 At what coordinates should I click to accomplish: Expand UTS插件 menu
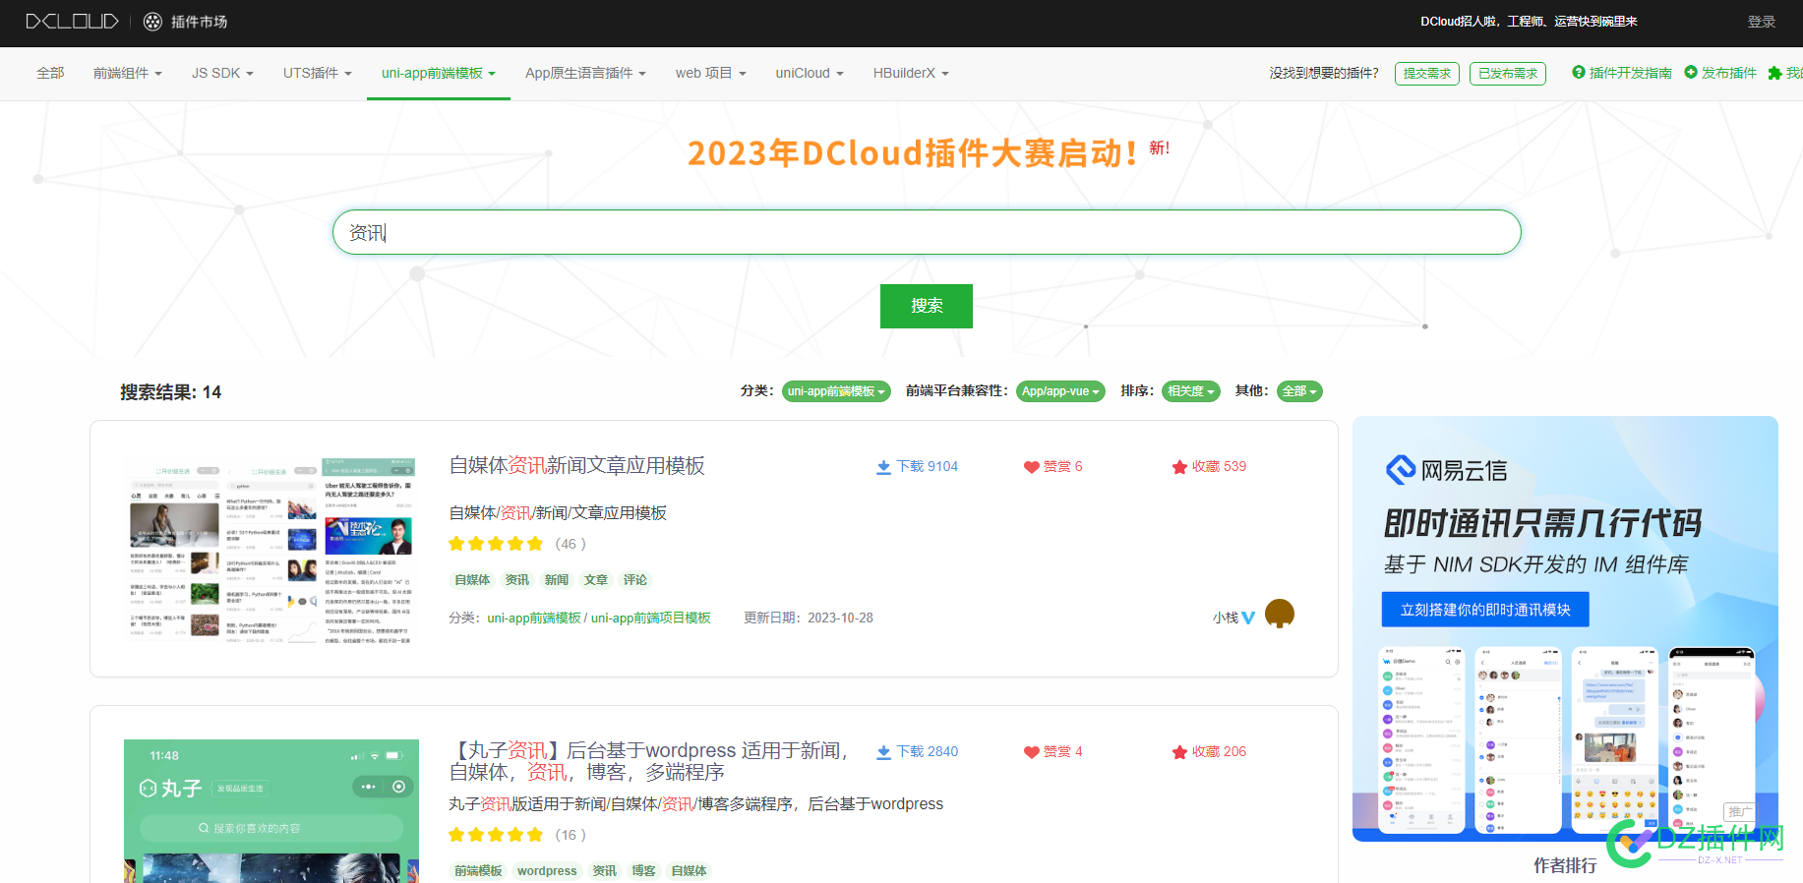click(x=318, y=73)
